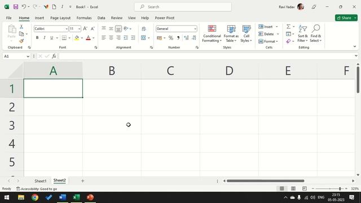Click the Clear eraser icon
This screenshot has width=361, height=203.
tap(288, 41)
